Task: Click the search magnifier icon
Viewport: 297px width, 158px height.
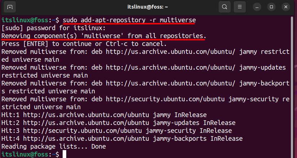Action: (224, 7)
